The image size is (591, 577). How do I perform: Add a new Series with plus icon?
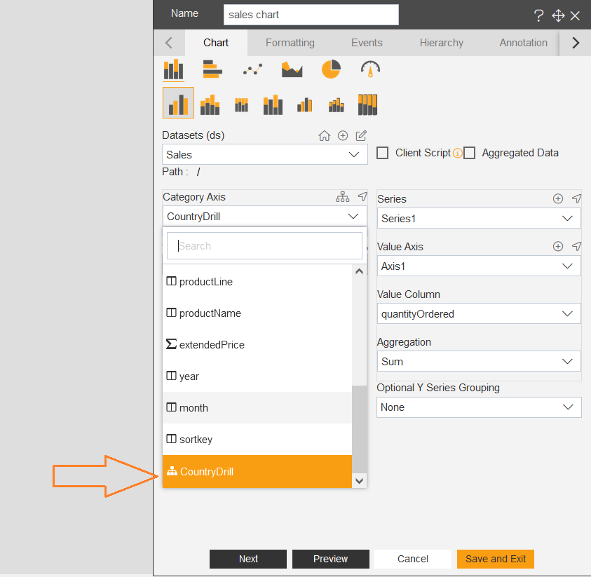pyautogui.click(x=558, y=198)
